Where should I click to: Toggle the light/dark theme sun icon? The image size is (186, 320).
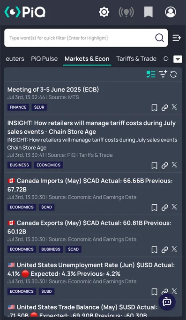[x=104, y=12]
